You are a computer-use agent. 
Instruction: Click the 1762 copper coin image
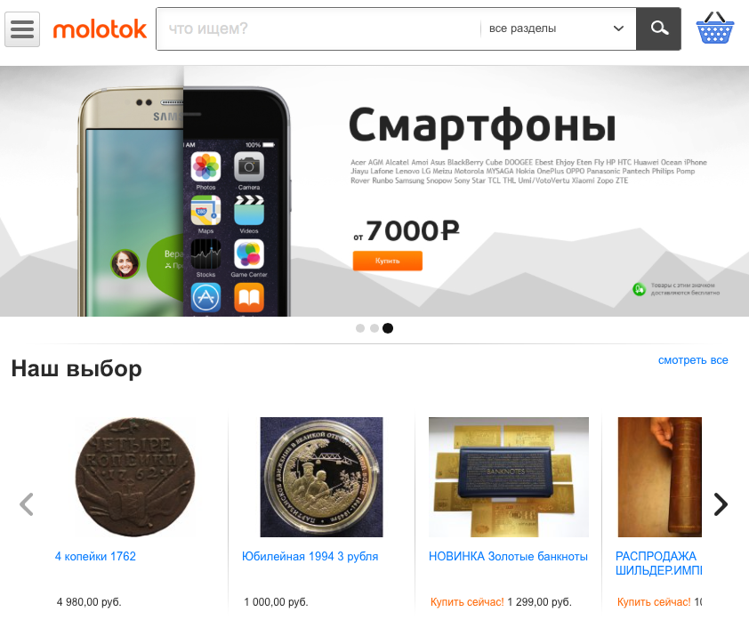click(135, 477)
